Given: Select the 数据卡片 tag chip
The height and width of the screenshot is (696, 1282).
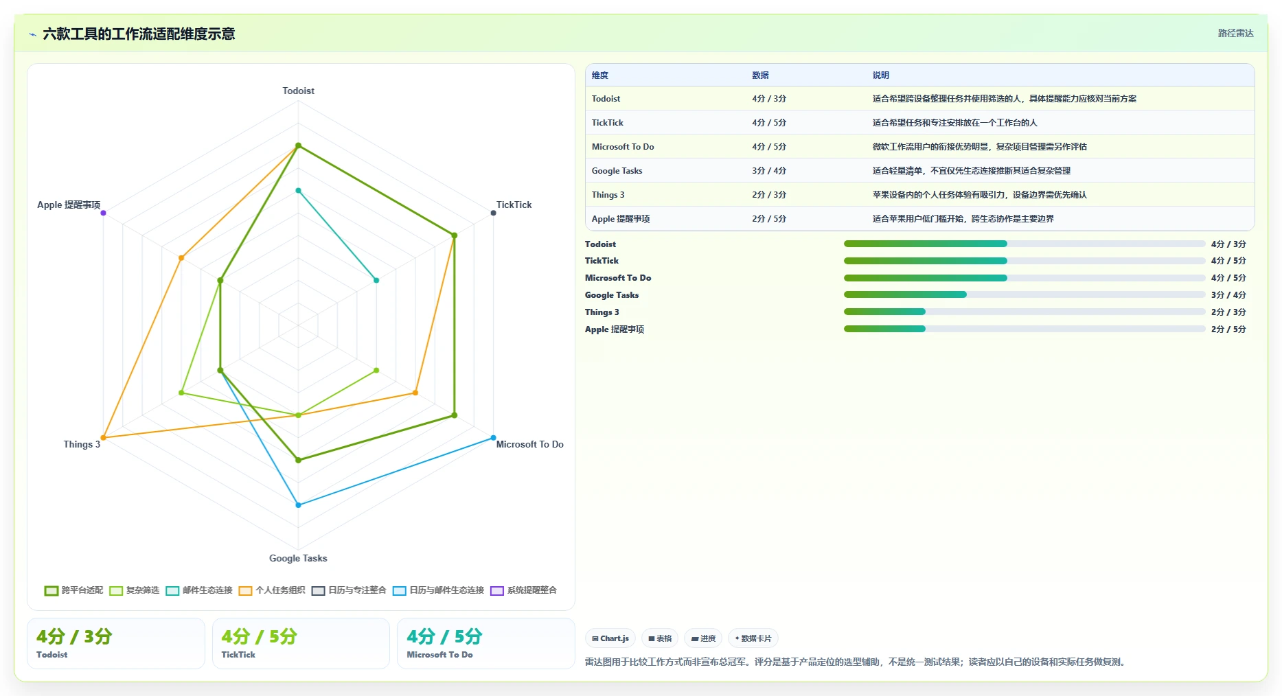Looking at the screenshot, I should point(753,638).
